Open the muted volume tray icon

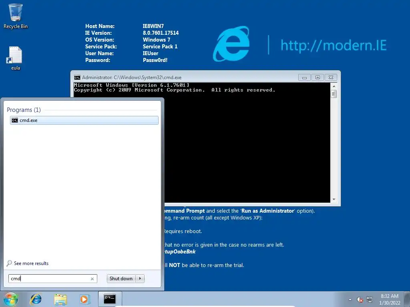click(x=360, y=299)
